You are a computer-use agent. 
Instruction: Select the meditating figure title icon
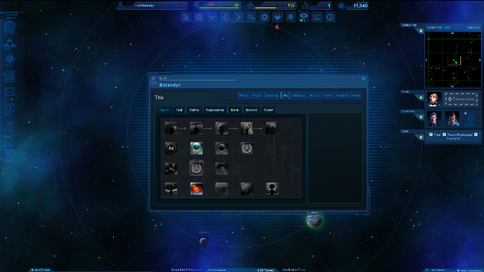click(272, 128)
